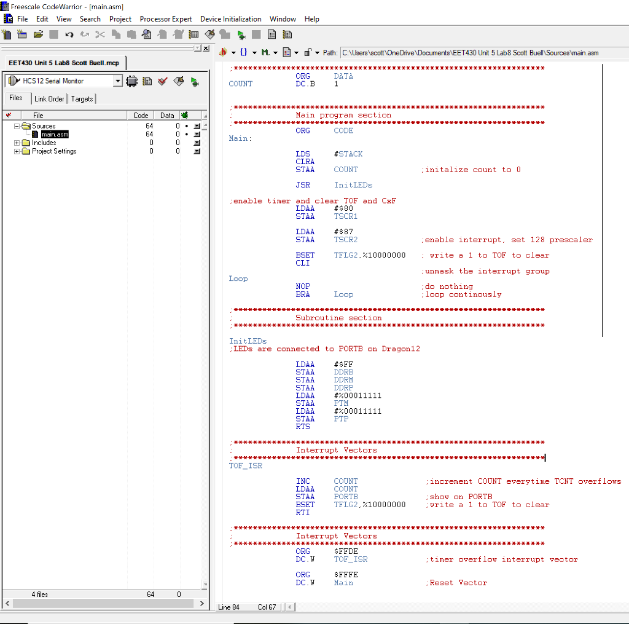The image size is (629, 624).
Task: Open the Processor Expert menu
Action: point(165,19)
